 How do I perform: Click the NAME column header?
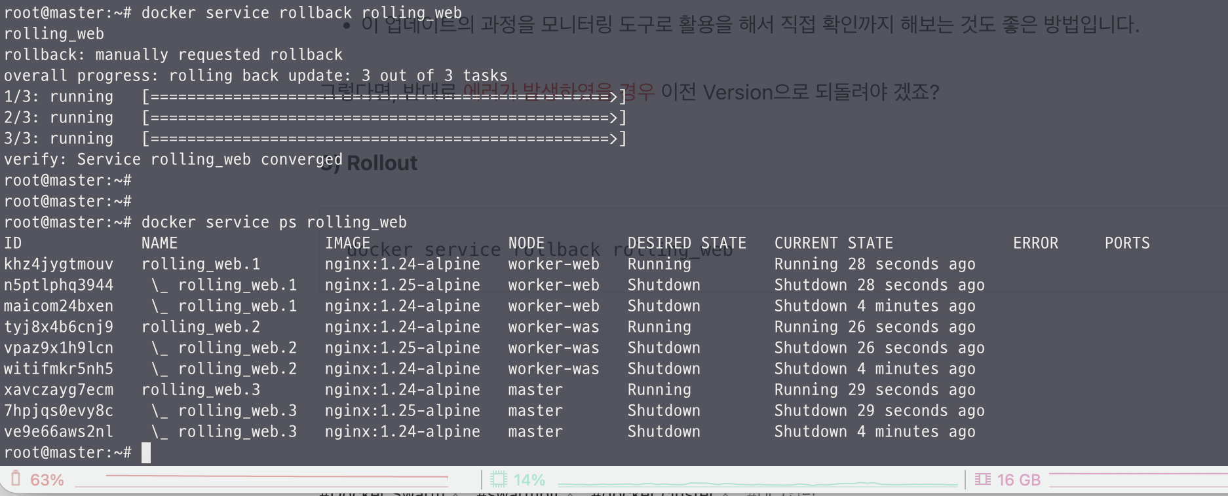pos(159,243)
